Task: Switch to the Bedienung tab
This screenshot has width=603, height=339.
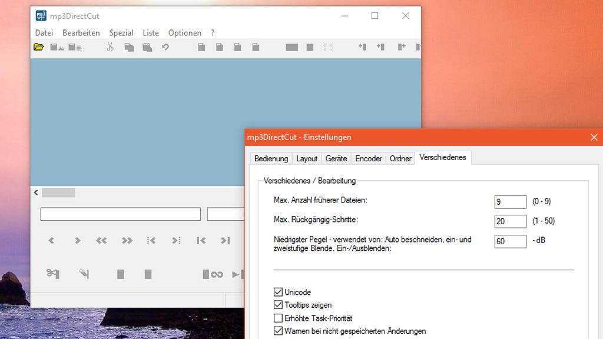Action: click(x=271, y=158)
